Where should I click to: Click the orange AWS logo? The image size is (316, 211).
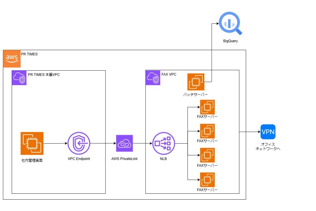tap(12, 58)
